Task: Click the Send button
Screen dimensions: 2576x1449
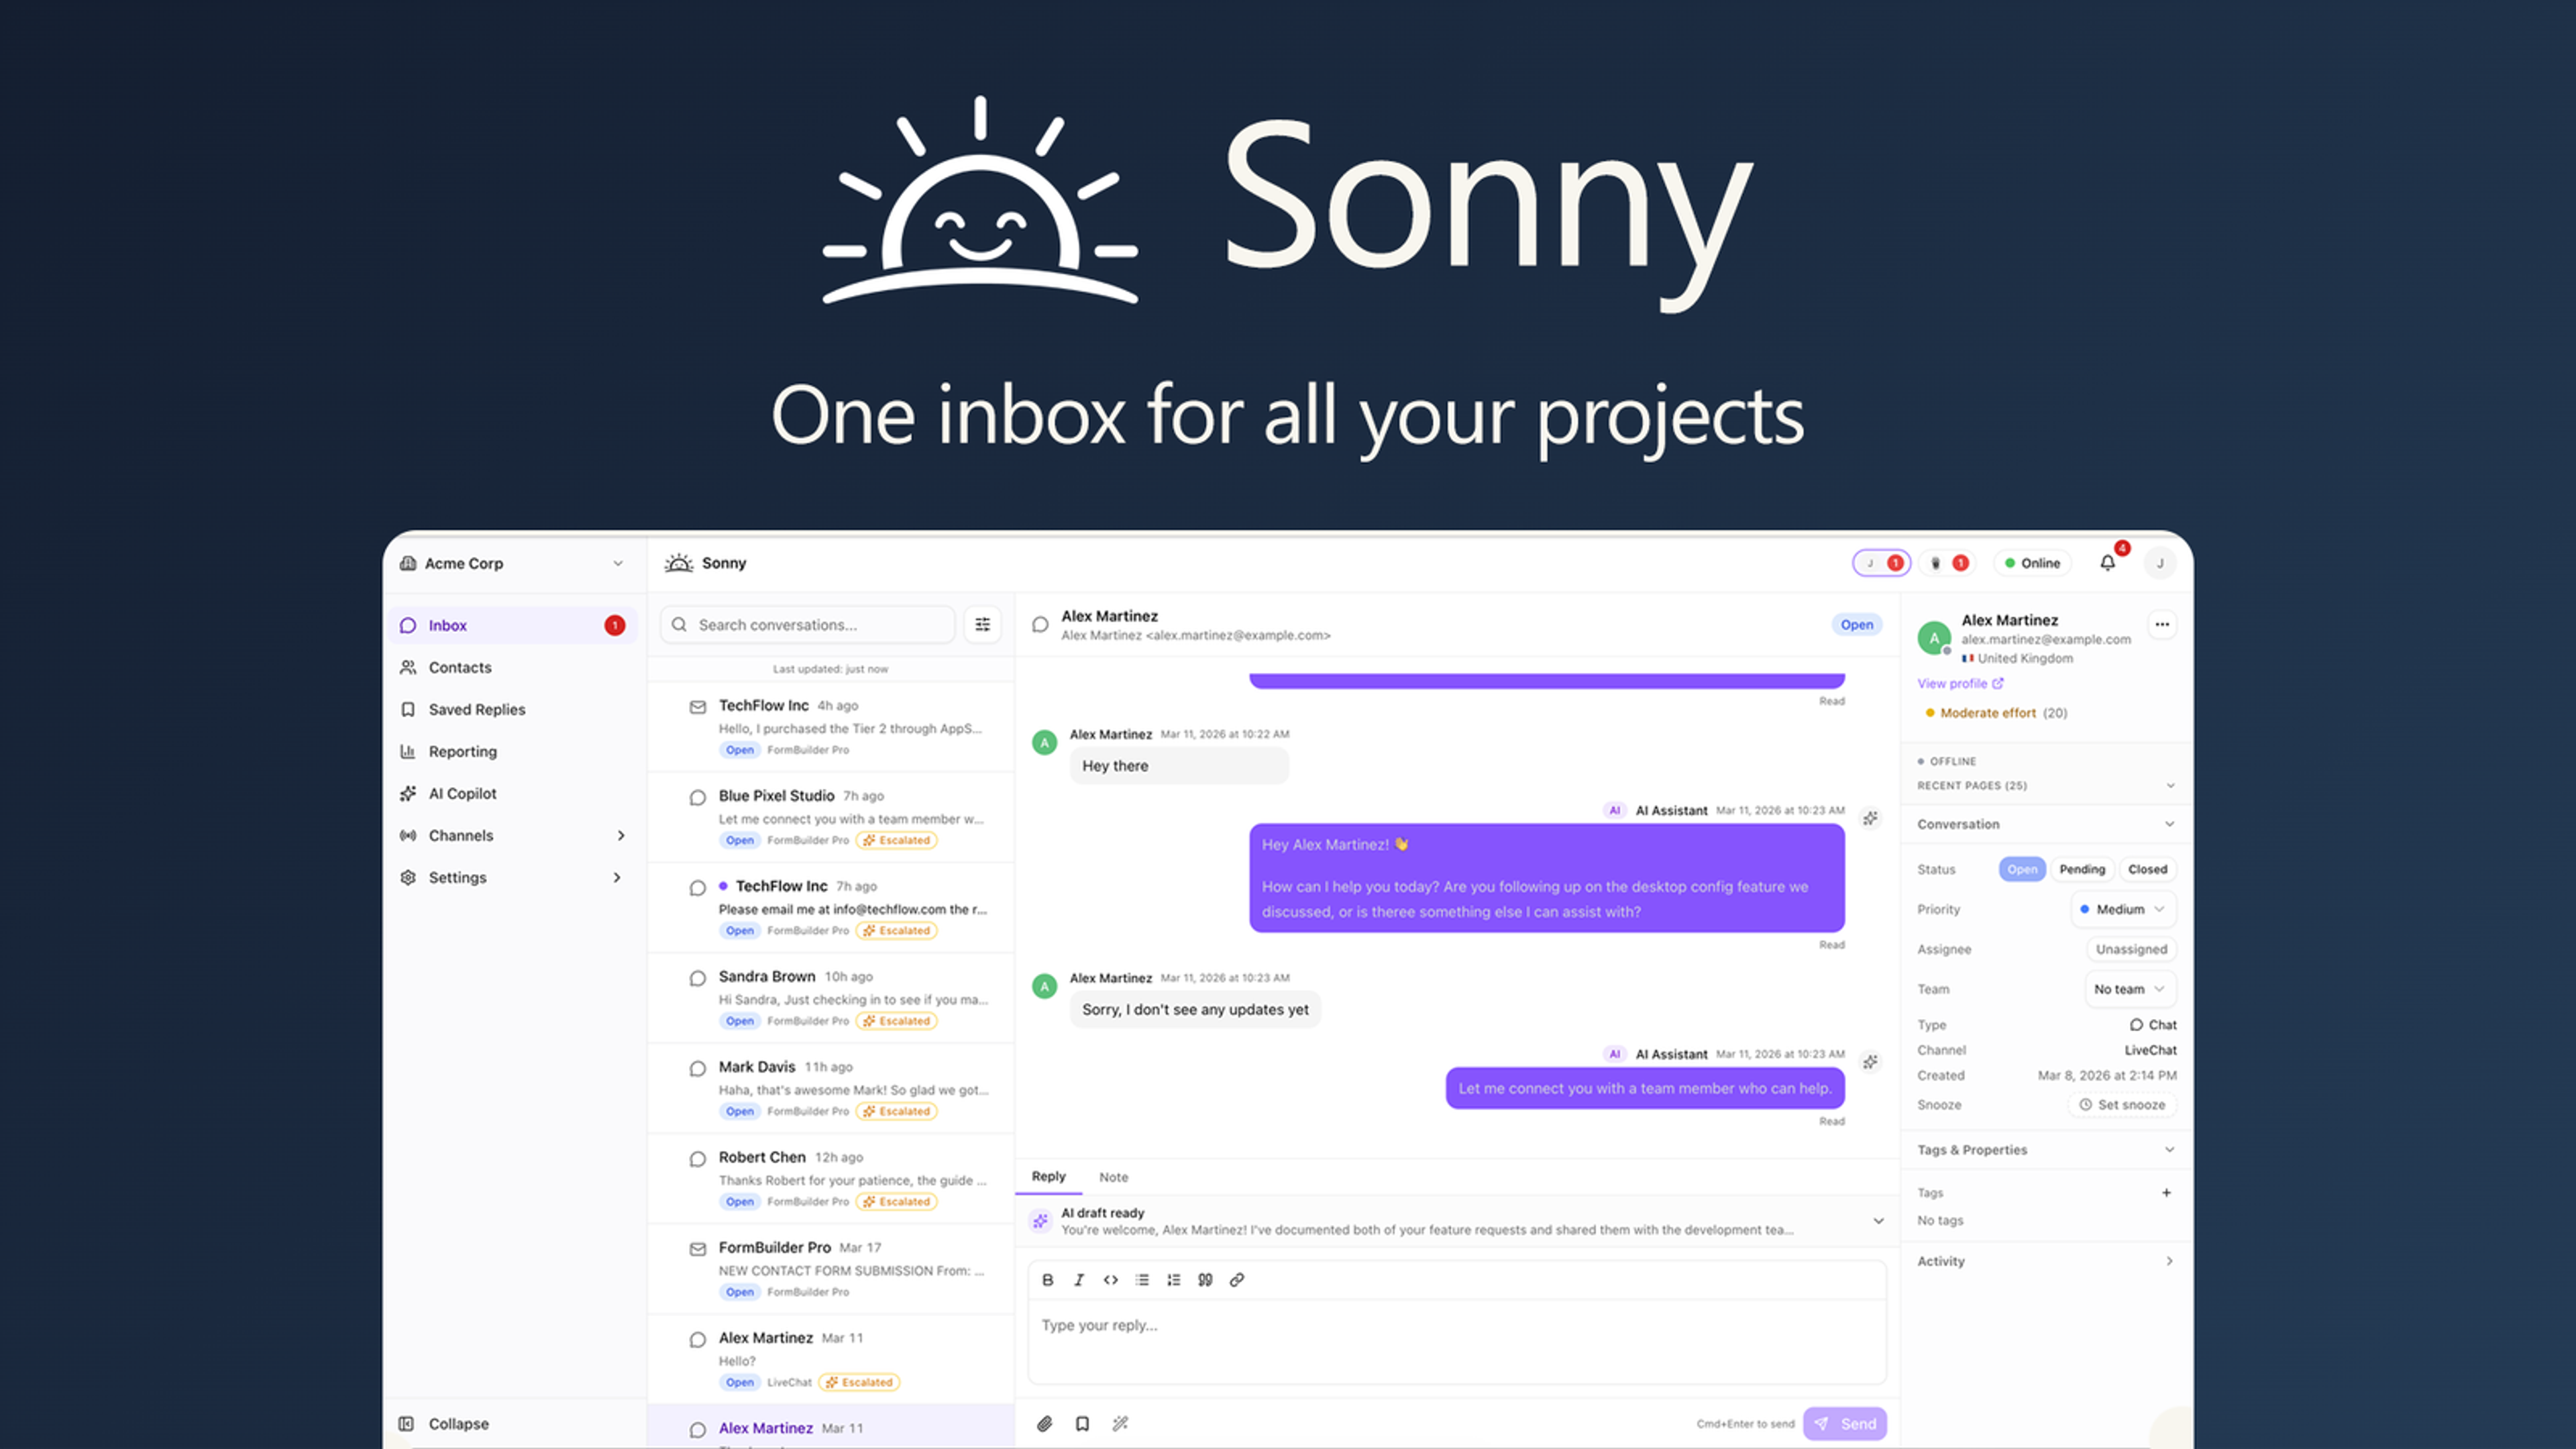Action: pos(1845,1424)
